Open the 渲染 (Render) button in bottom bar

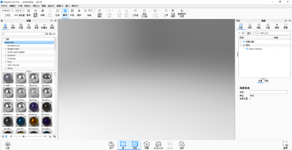182,145
